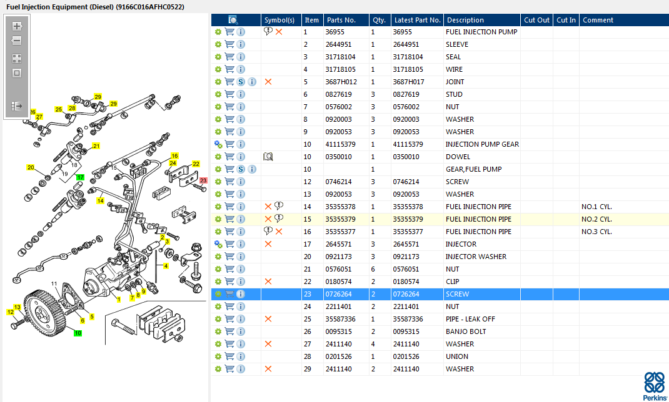Select green callout 10 near the gear
This screenshot has height=402, width=669.
[x=78, y=333]
